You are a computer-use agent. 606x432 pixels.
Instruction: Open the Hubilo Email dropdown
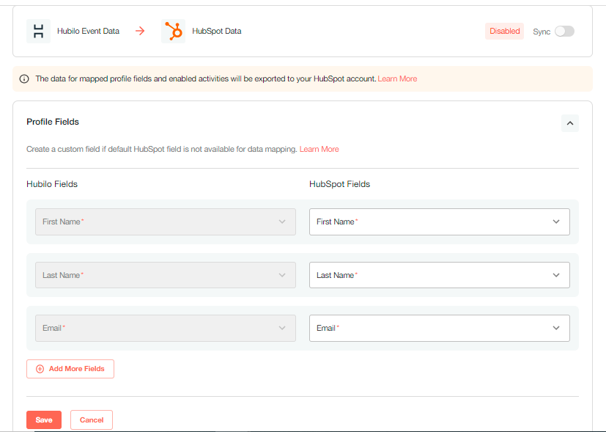click(x=166, y=329)
